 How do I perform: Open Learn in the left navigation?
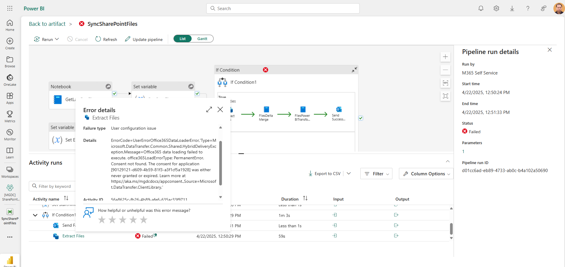10,153
